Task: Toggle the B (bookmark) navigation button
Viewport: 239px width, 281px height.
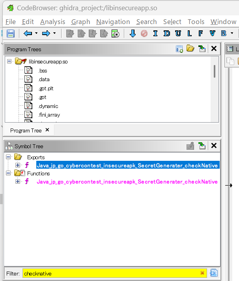Action: pyautogui.click(x=224, y=33)
